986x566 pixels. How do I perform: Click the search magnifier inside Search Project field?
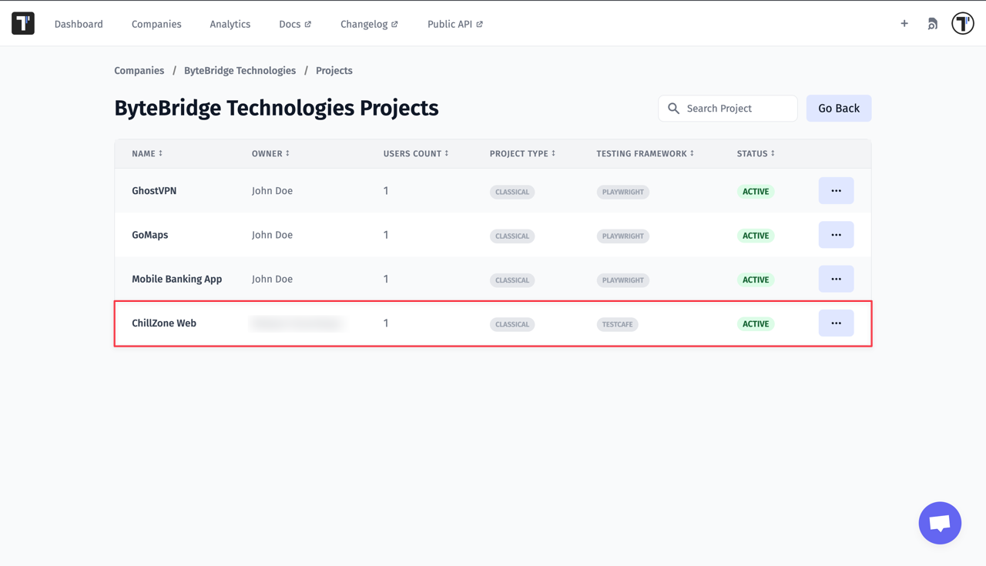click(673, 109)
